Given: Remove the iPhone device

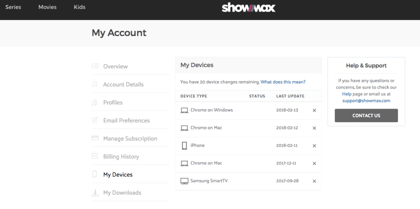Looking at the screenshot, I should [x=315, y=146].
